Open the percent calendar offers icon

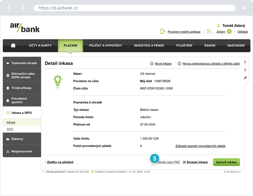209,31
